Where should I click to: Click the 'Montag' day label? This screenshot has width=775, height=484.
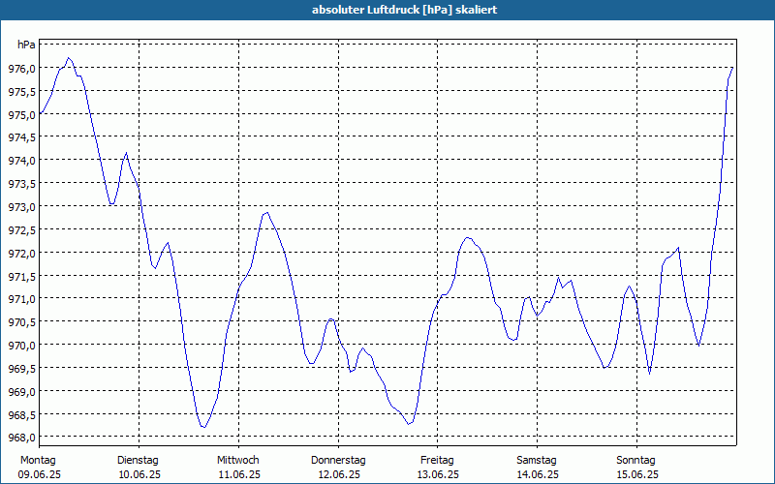point(38,461)
